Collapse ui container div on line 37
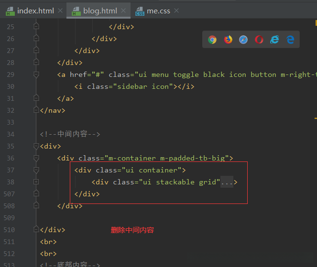317x267 pixels. [x=36, y=170]
